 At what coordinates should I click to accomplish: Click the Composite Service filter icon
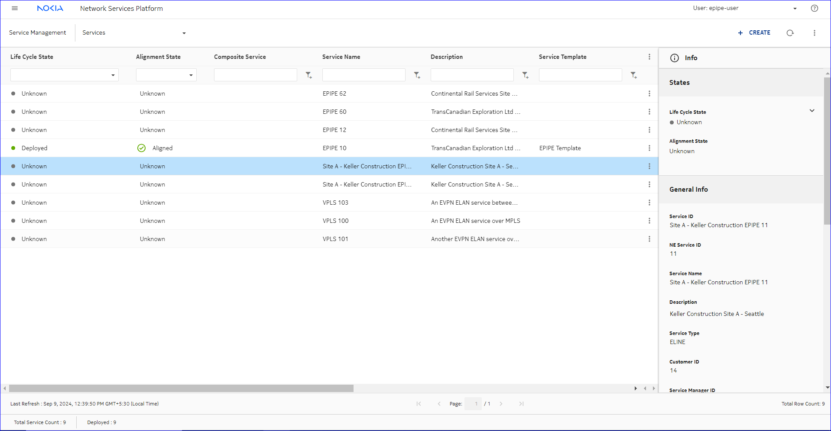point(309,75)
